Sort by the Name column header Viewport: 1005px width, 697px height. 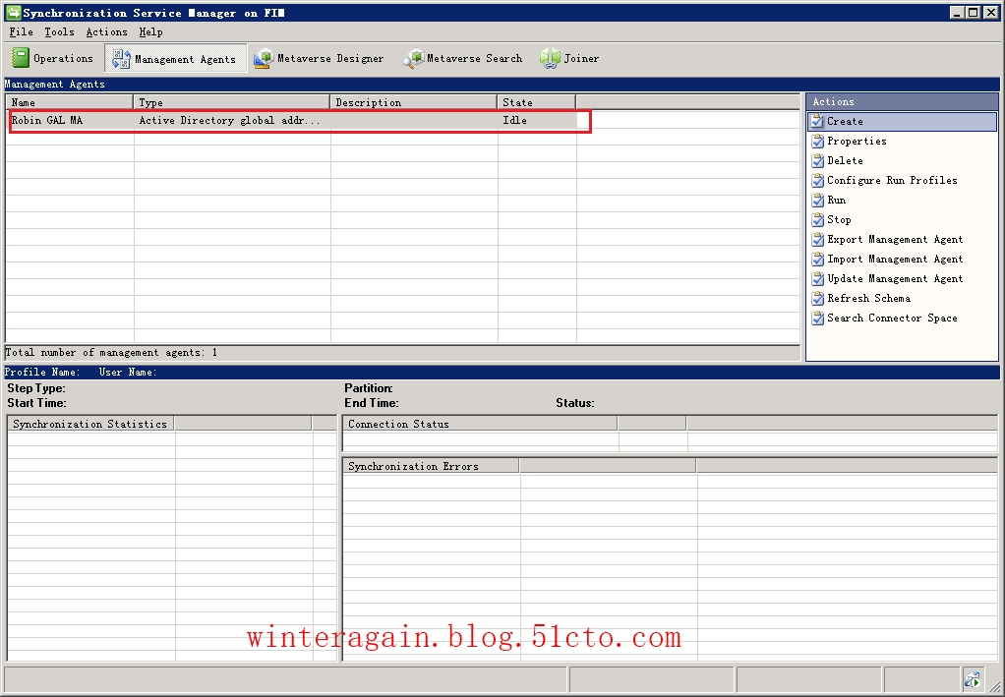click(x=69, y=102)
